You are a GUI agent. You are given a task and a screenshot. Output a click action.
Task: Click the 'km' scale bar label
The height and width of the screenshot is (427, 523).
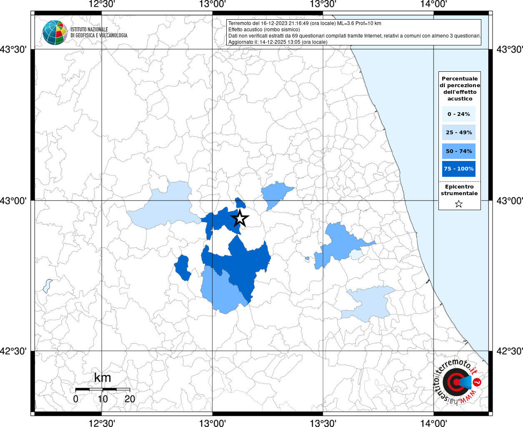(x=103, y=378)
